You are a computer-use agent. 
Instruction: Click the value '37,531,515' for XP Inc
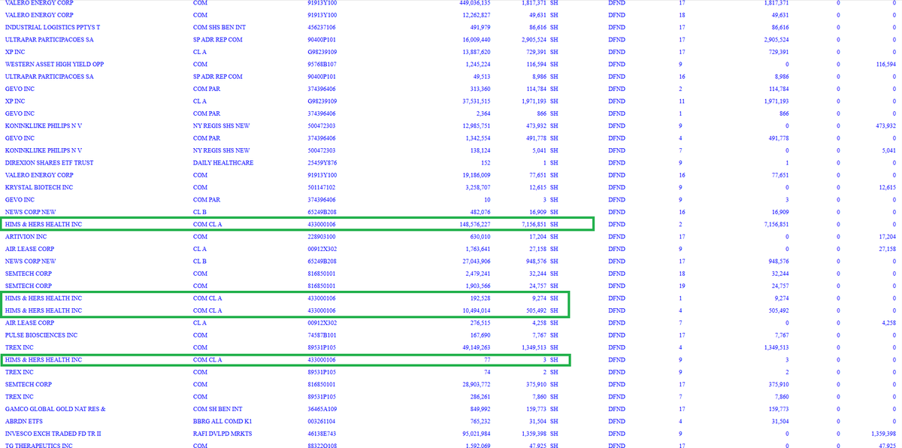click(x=475, y=101)
